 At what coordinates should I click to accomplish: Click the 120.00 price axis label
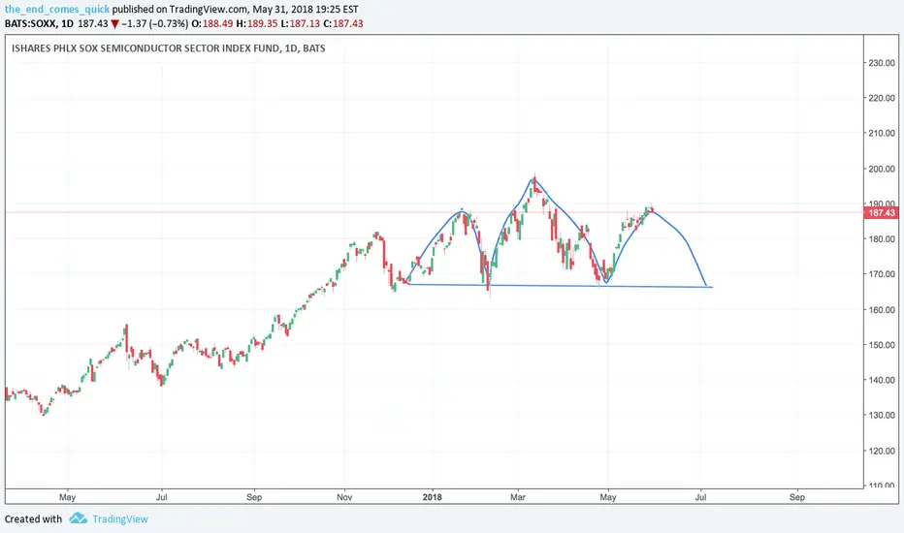click(882, 451)
